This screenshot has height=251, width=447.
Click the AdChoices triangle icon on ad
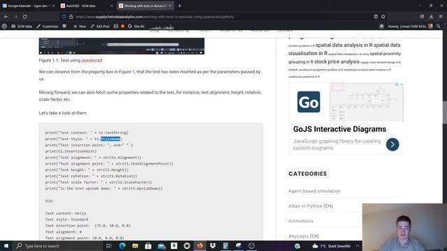pos(397,84)
